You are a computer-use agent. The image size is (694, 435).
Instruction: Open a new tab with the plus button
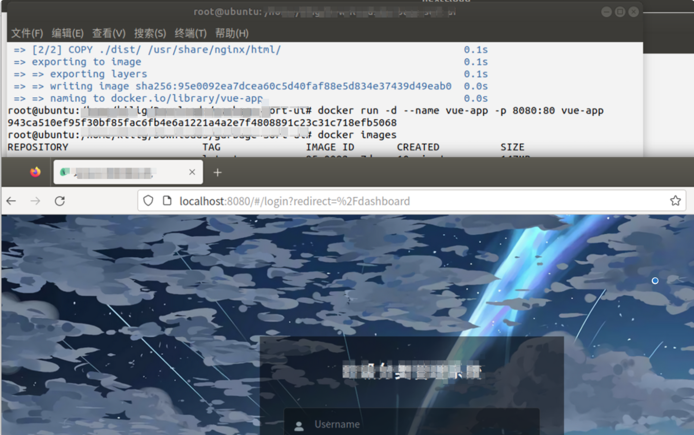[217, 172]
